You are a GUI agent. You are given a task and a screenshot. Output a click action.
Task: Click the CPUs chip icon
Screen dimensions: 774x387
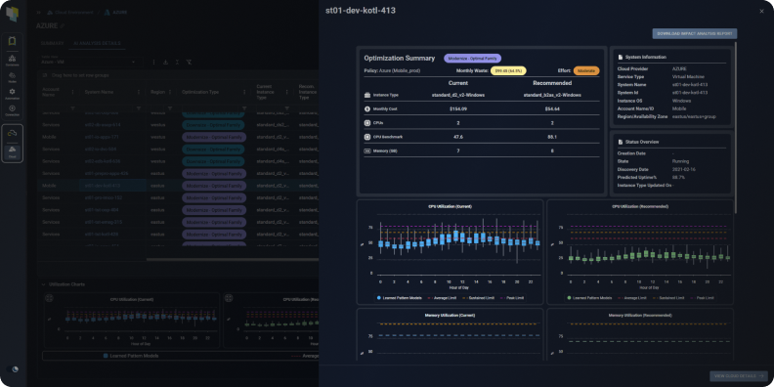367,122
